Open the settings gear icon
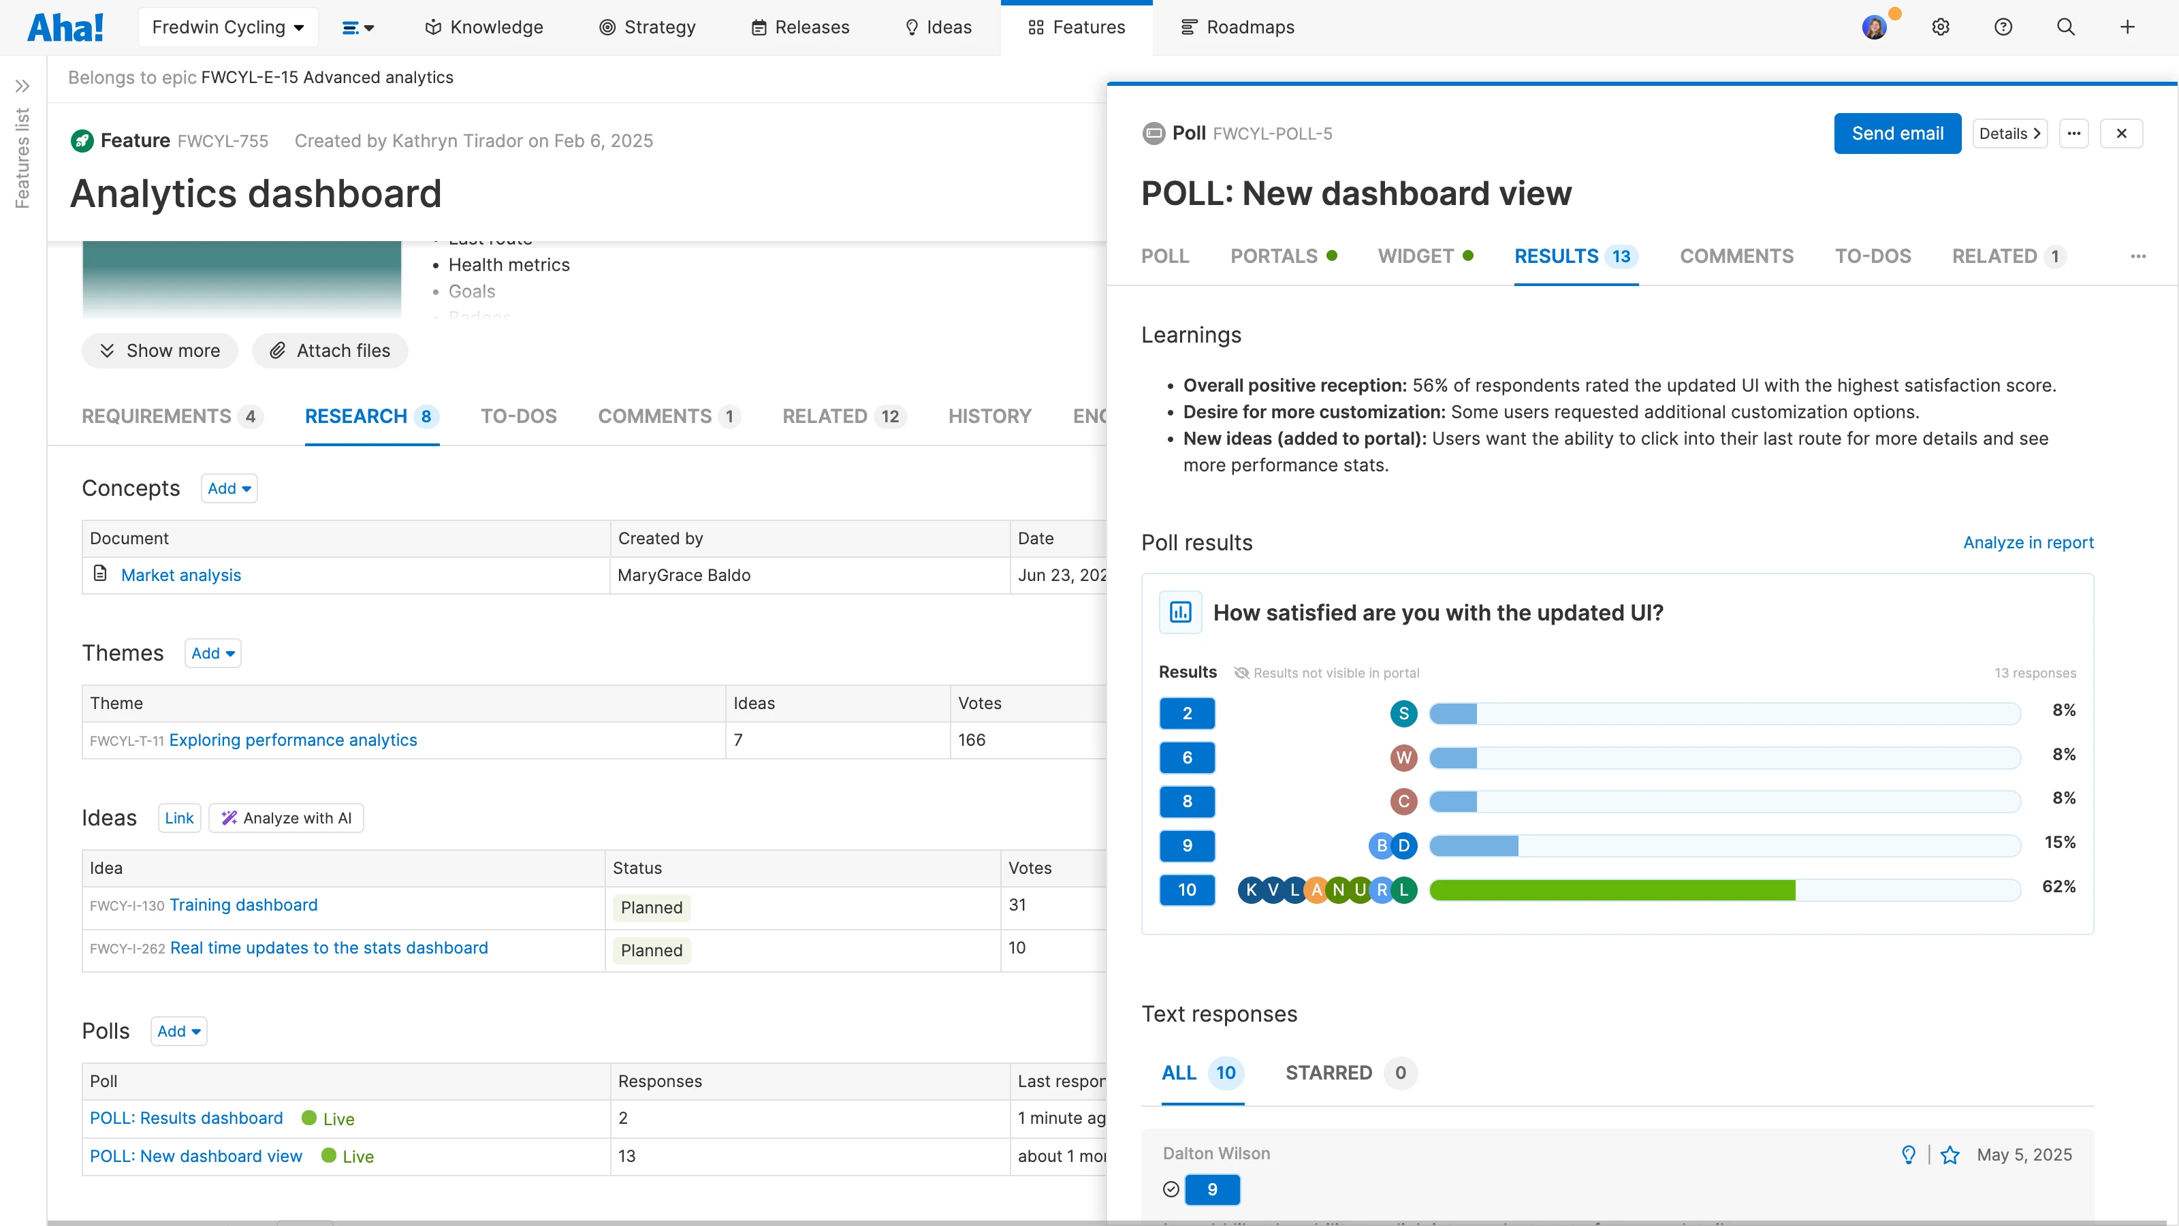2179x1226 pixels. point(1941,27)
